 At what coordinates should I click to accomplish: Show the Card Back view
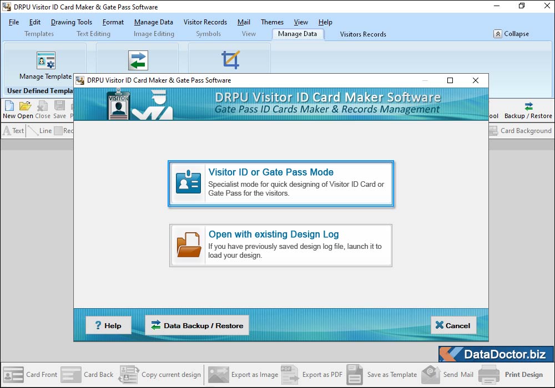87,375
